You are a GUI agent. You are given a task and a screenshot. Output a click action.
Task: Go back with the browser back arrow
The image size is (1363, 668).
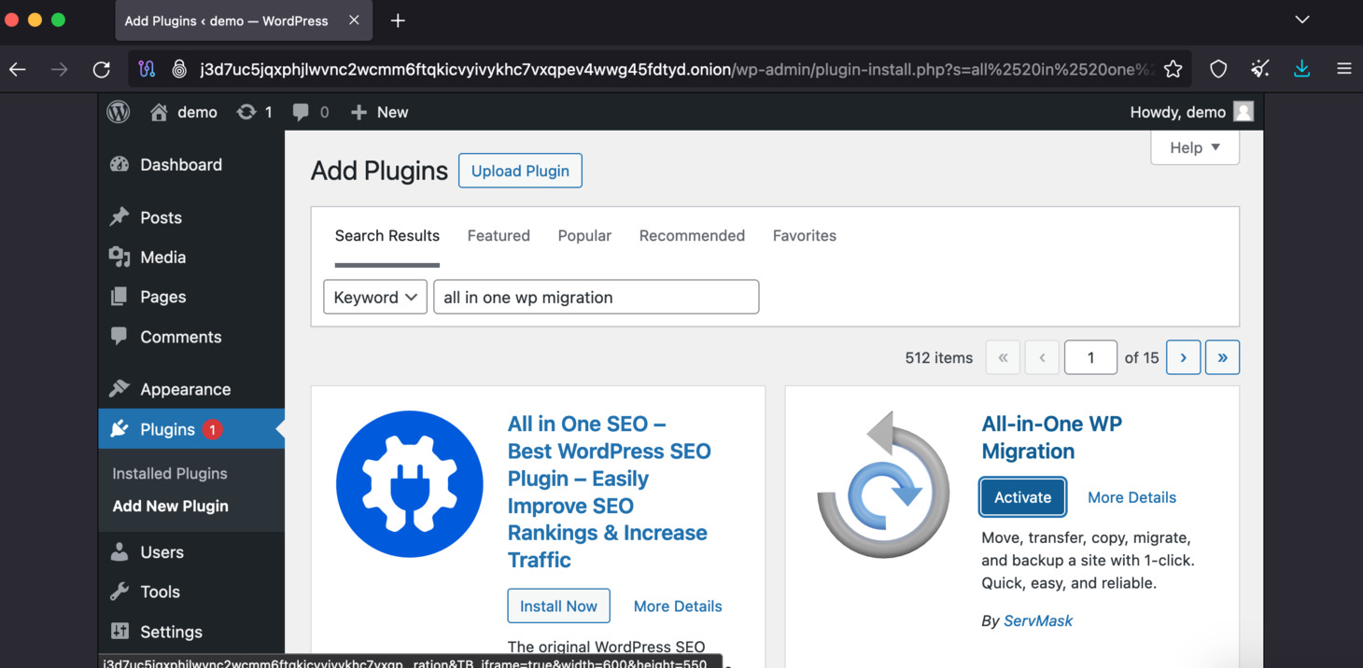(18, 69)
